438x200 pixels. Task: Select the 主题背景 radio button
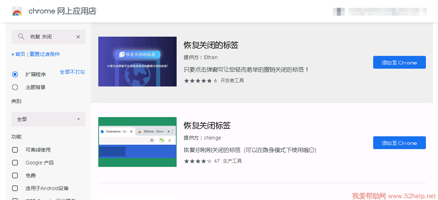click(x=15, y=87)
